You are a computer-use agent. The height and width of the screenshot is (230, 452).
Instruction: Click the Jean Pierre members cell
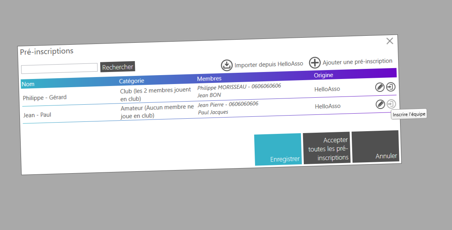tap(228, 104)
